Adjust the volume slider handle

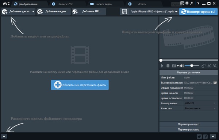[192, 66]
